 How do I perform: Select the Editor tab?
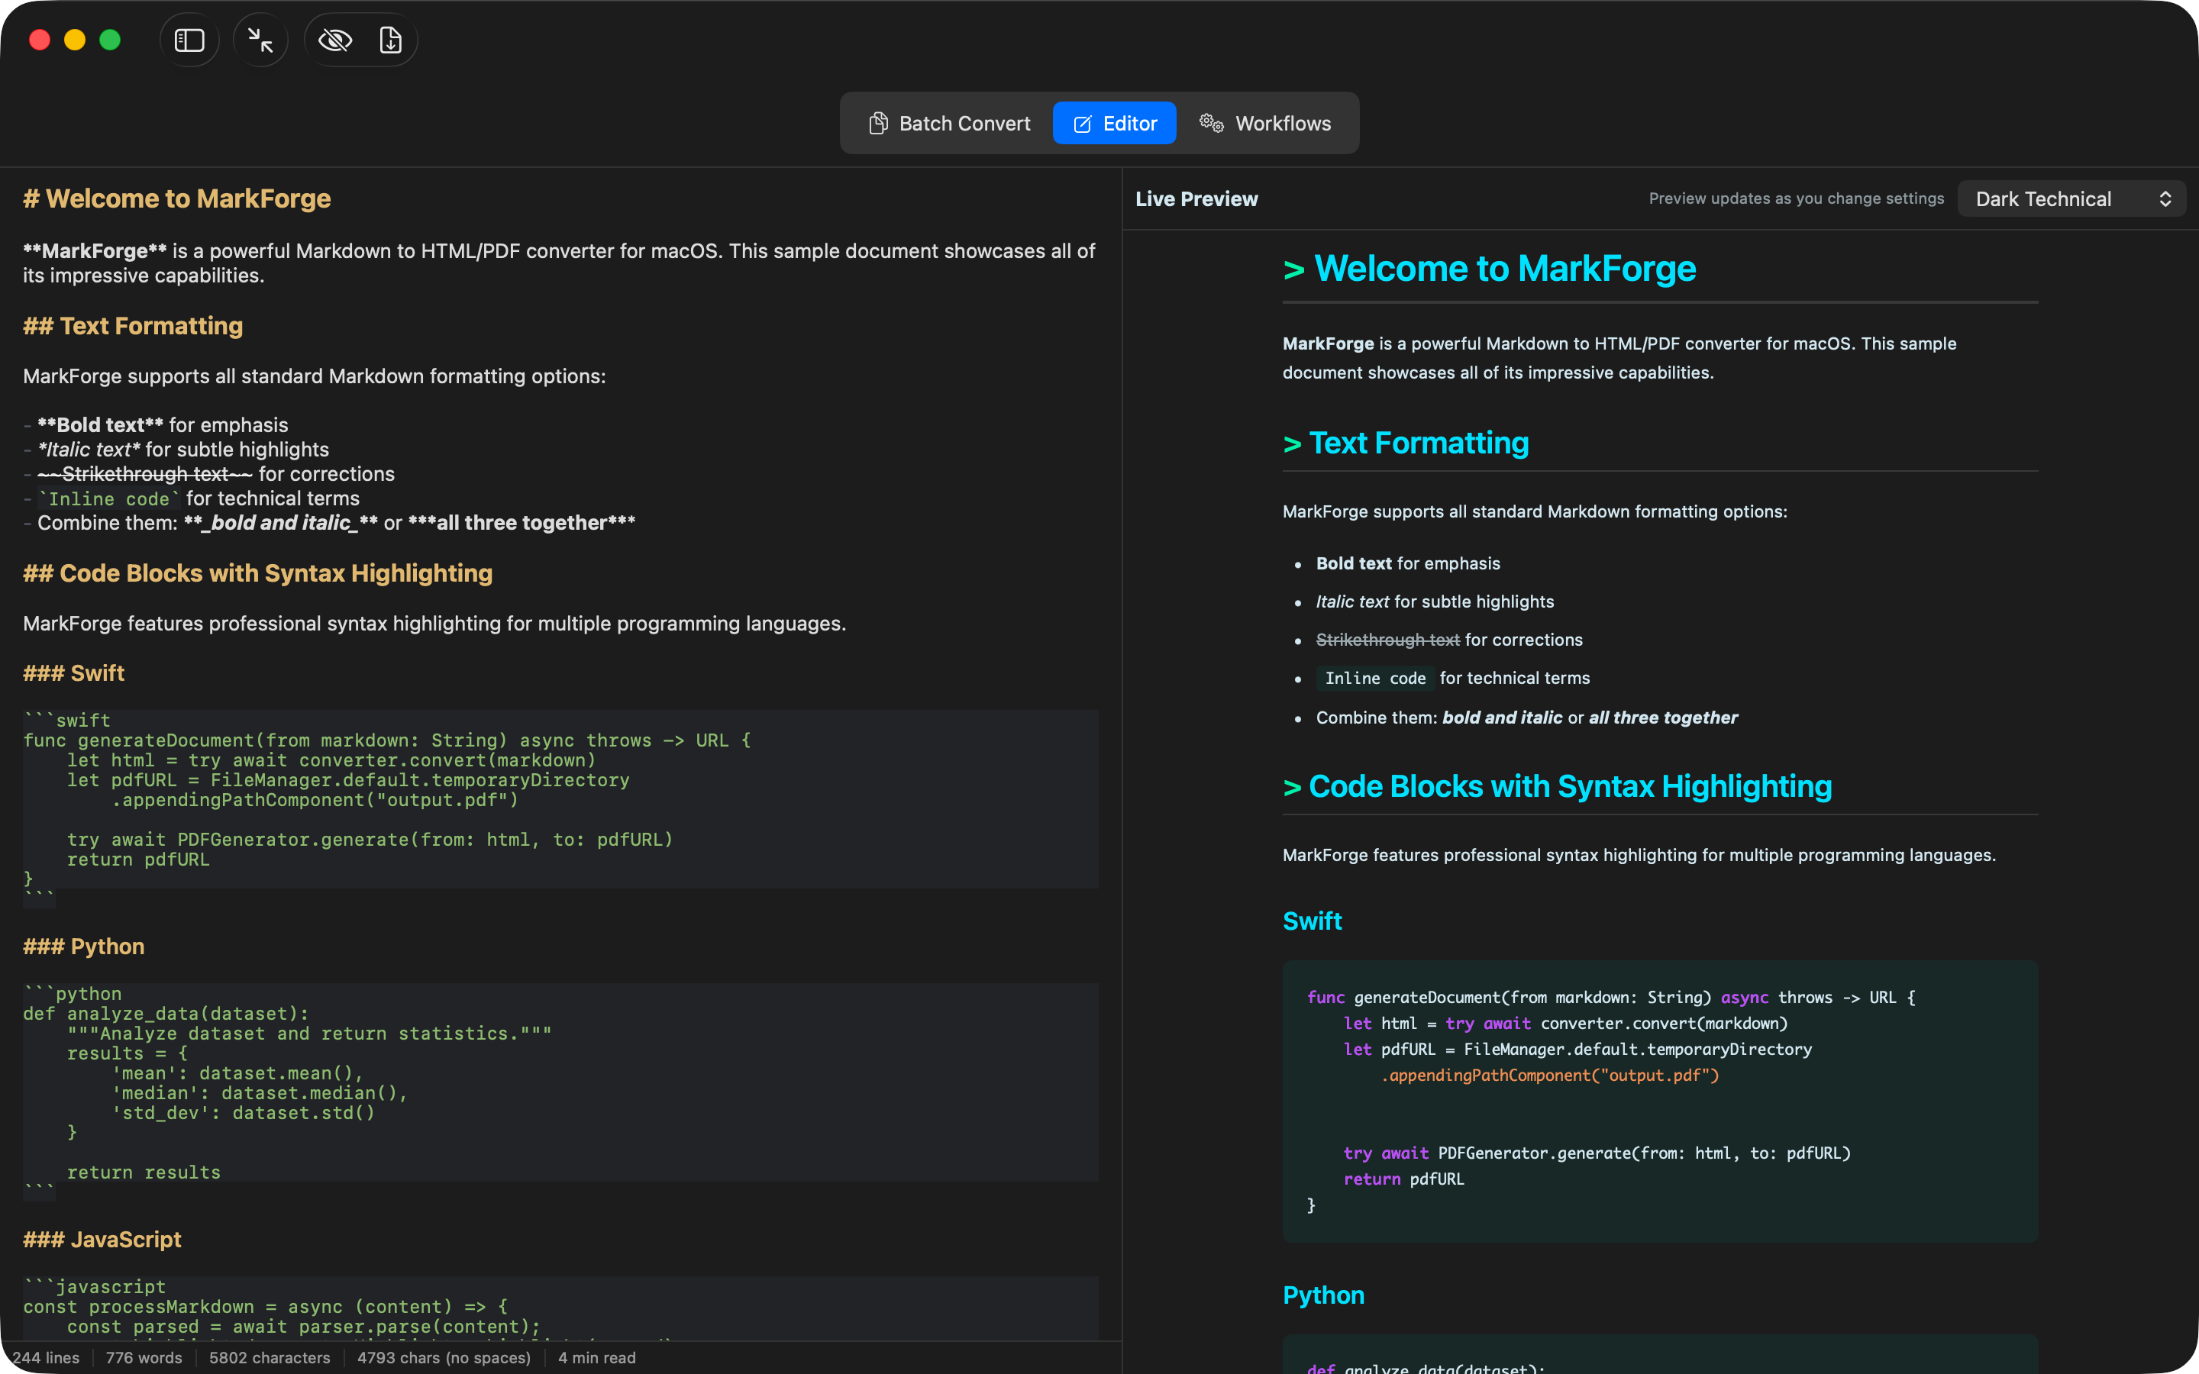[1114, 124]
